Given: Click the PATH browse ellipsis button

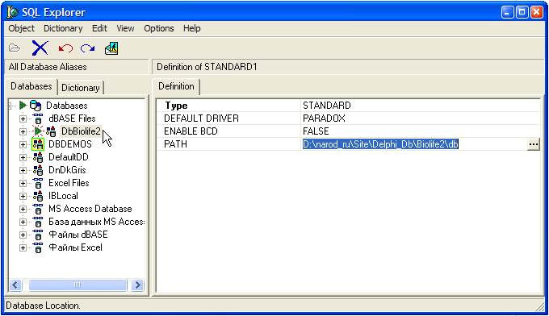Looking at the screenshot, I should 533,144.
